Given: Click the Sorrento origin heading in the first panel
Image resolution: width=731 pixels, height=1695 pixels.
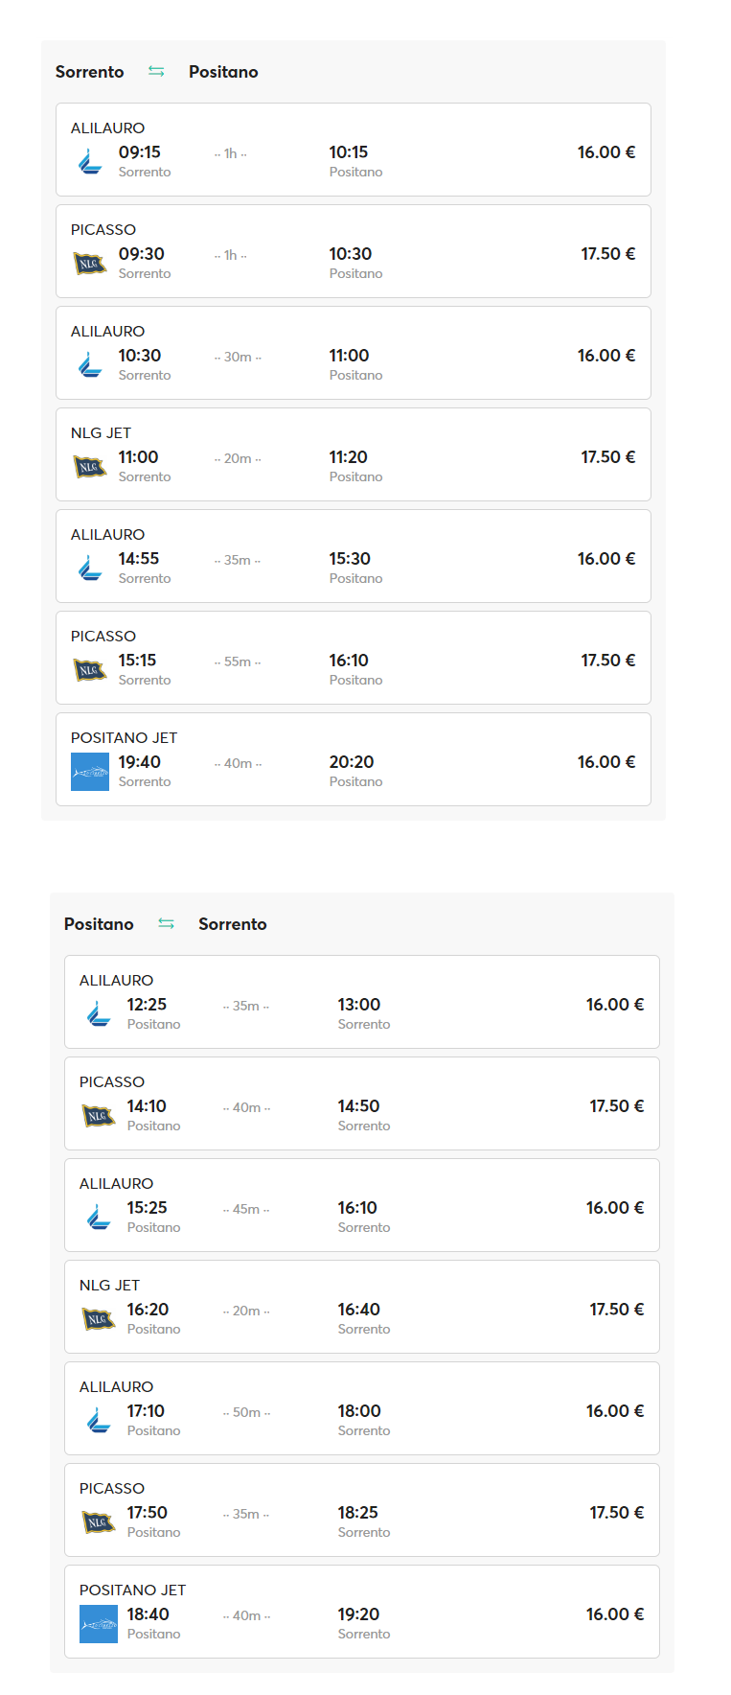Looking at the screenshot, I should click(90, 72).
